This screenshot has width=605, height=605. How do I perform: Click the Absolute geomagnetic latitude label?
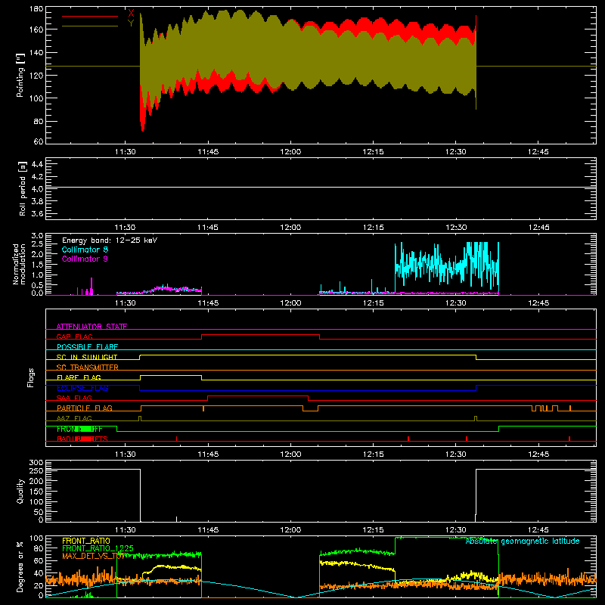pos(523,541)
